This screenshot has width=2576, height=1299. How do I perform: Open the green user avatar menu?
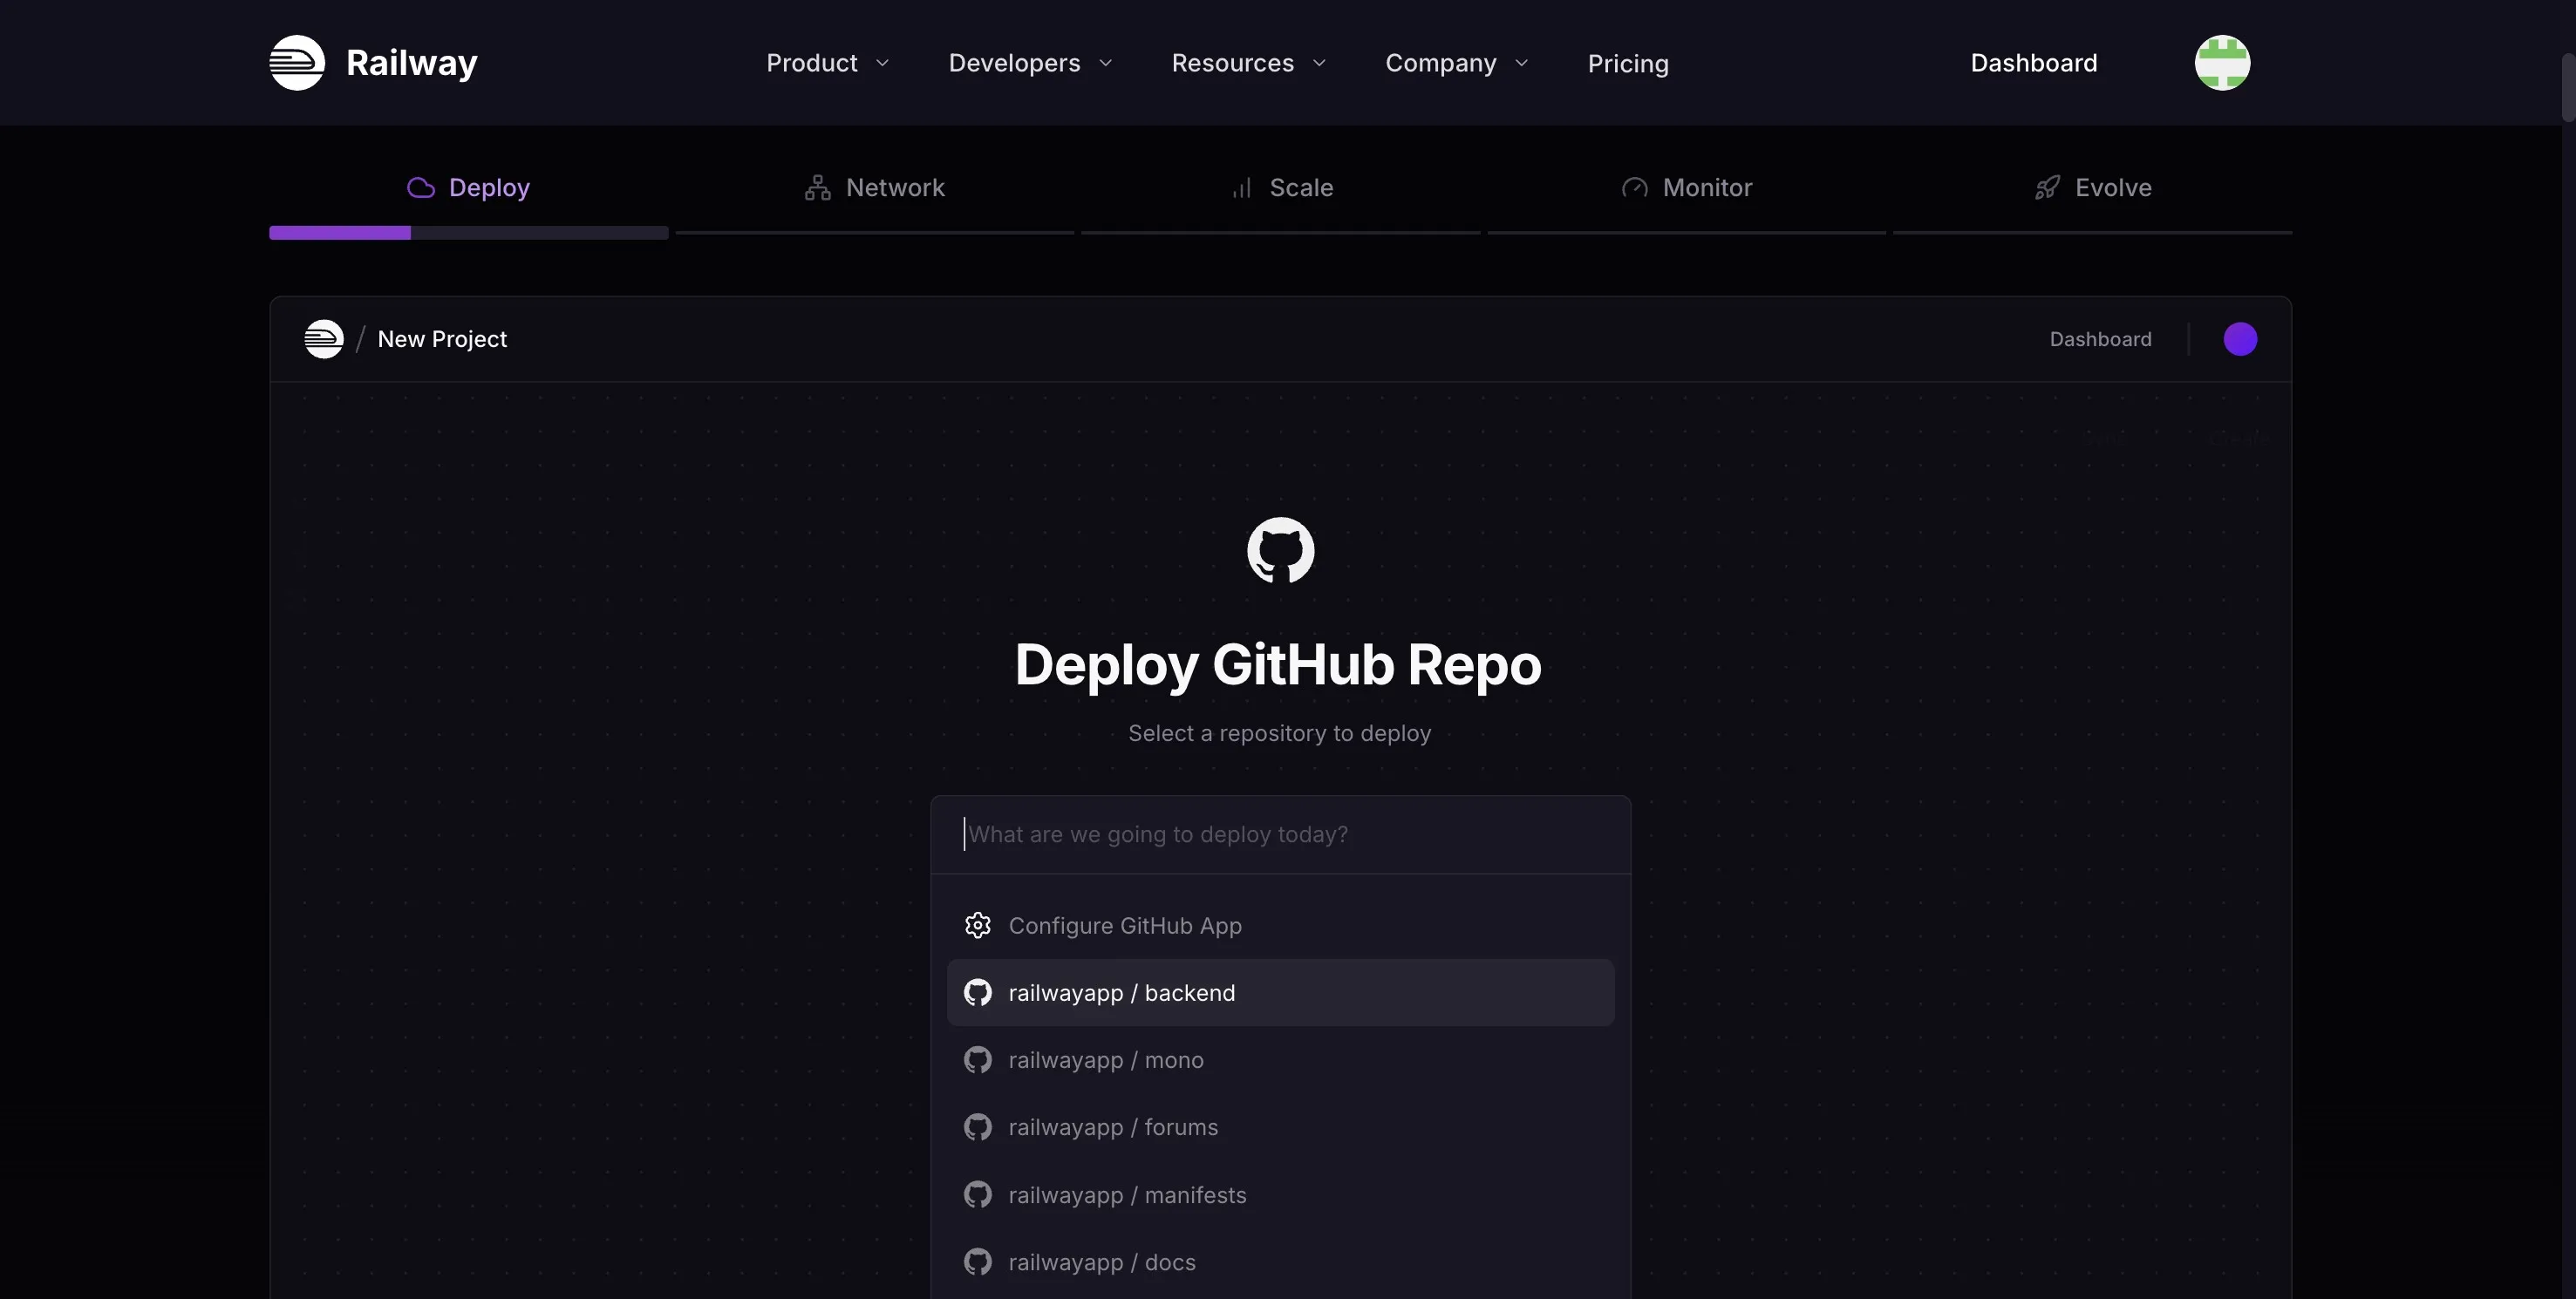[x=2222, y=63]
